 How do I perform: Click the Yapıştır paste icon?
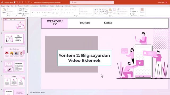click(x=4, y=10)
